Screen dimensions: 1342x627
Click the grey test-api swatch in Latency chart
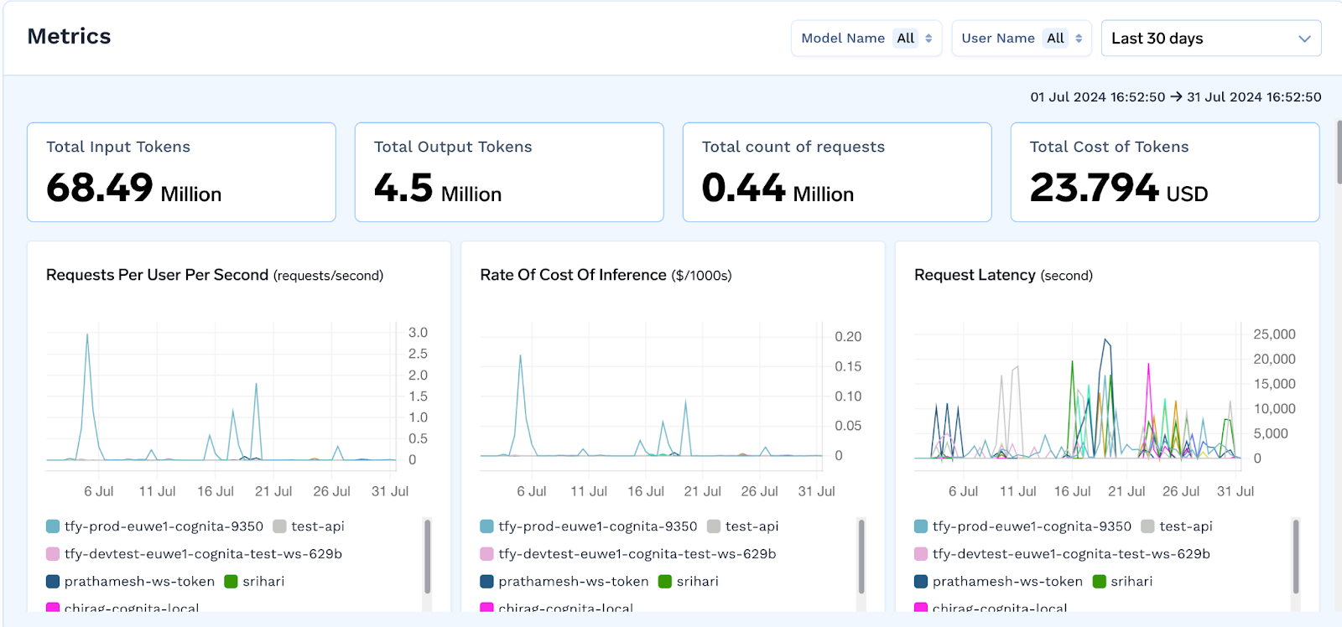coord(1147,526)
